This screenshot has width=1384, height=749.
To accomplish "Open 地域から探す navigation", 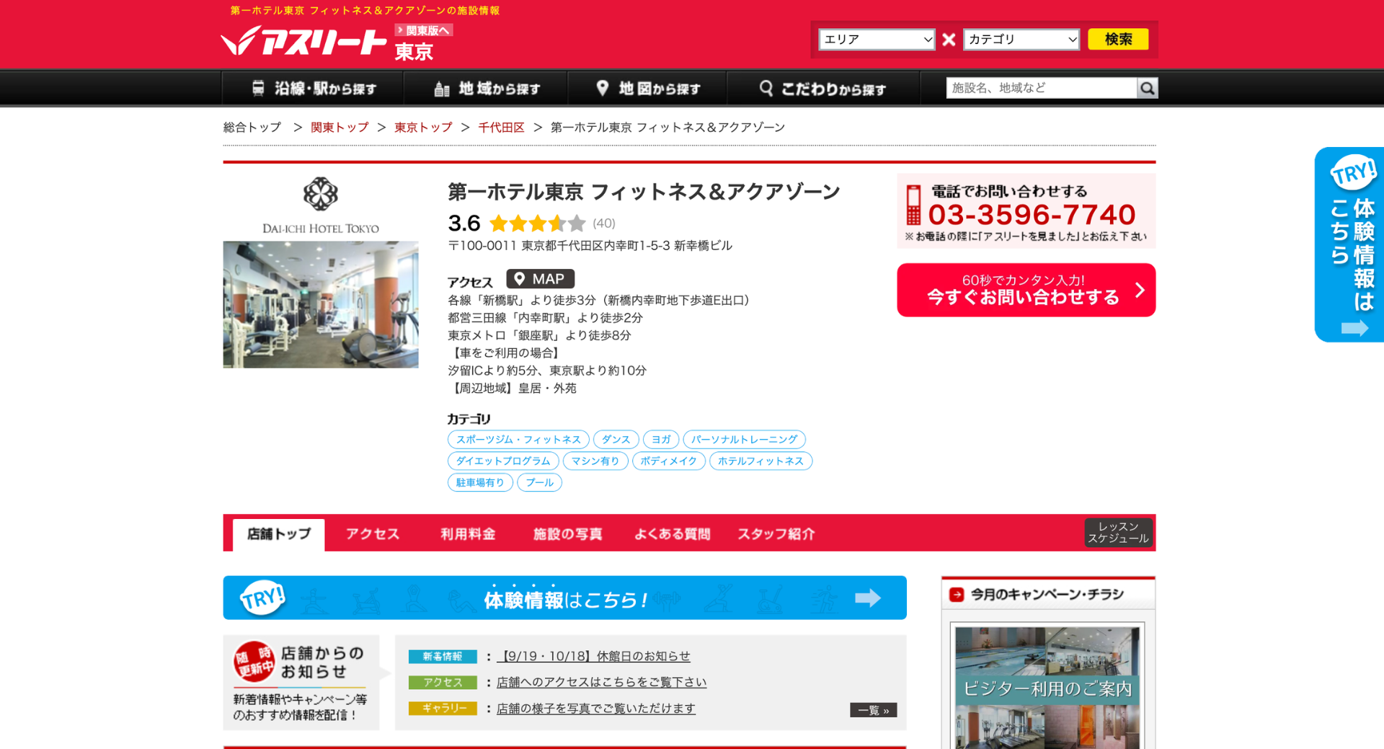I will pyautogui.click(x=486, y=89).
